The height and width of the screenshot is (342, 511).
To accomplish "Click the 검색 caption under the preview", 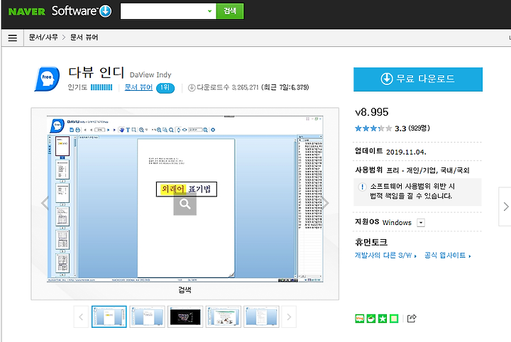I will coord(185,289).
